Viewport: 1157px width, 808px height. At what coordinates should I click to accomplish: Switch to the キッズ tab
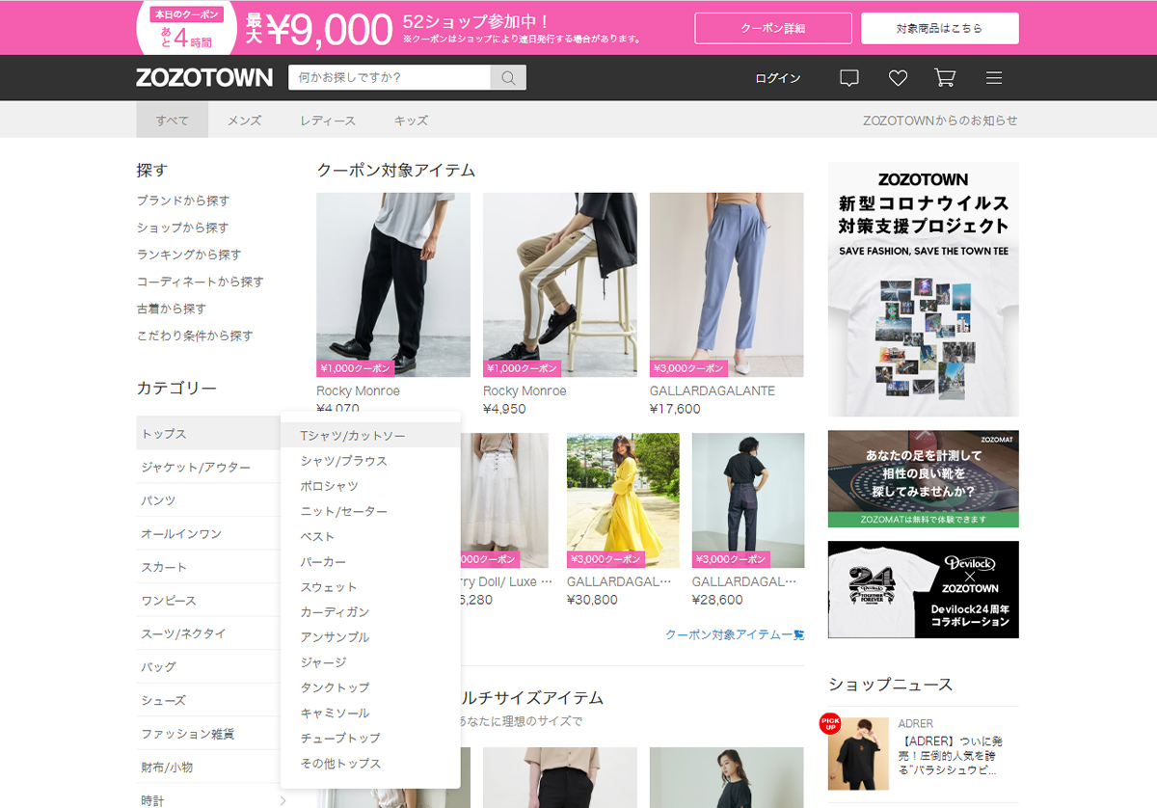click(411, 121)
